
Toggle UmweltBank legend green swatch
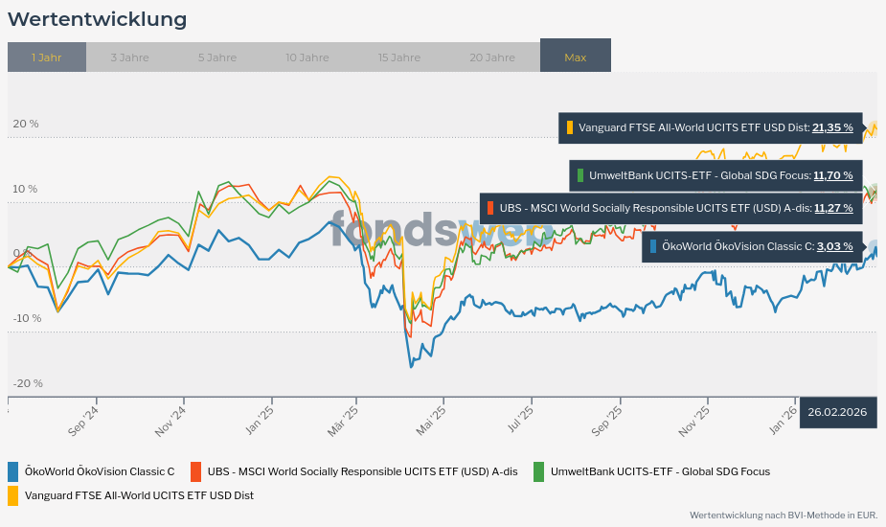[x=538, y=471]
